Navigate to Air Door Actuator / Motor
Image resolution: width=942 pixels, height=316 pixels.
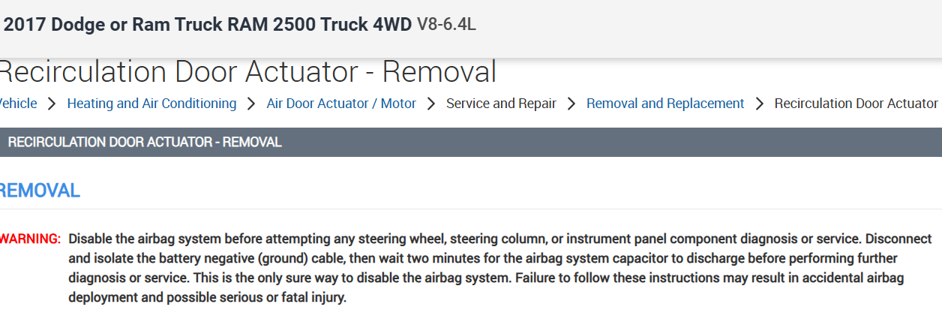click(341, 104)
